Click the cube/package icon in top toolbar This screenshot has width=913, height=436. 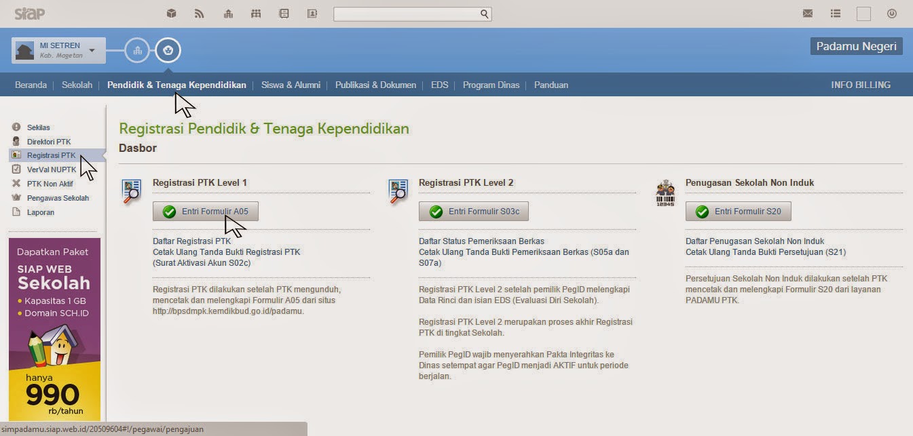pos(172,13)
